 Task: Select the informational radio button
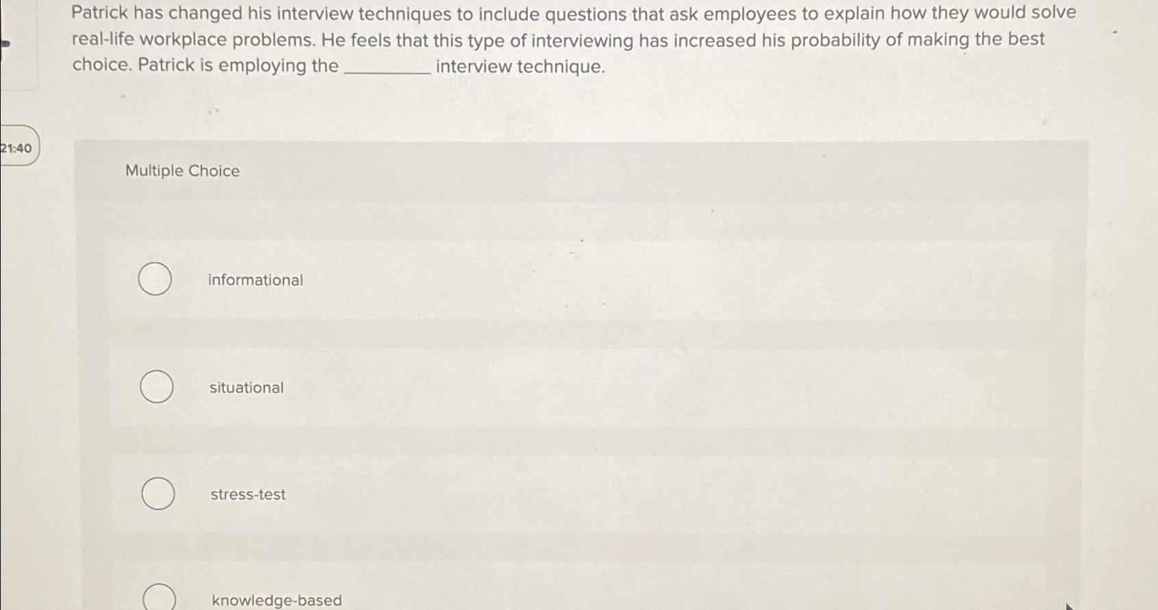pyautogui.click(x=155, y=279)
